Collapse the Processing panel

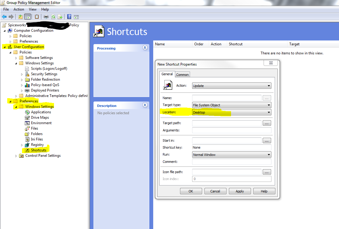pyautogui.click(x=145, y=48)
